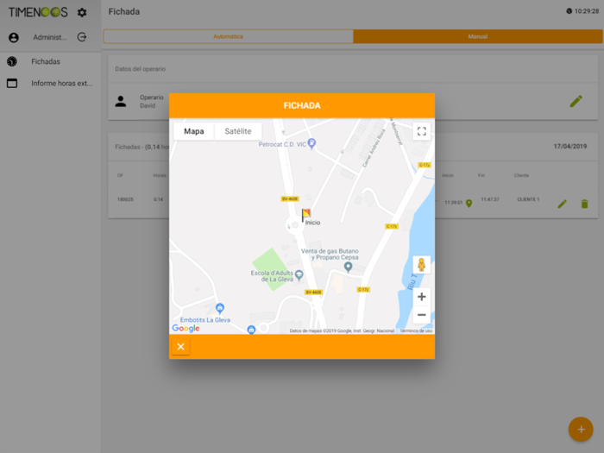Delete fichada row with trash icon
604x453 pixels.
point(584,204)
